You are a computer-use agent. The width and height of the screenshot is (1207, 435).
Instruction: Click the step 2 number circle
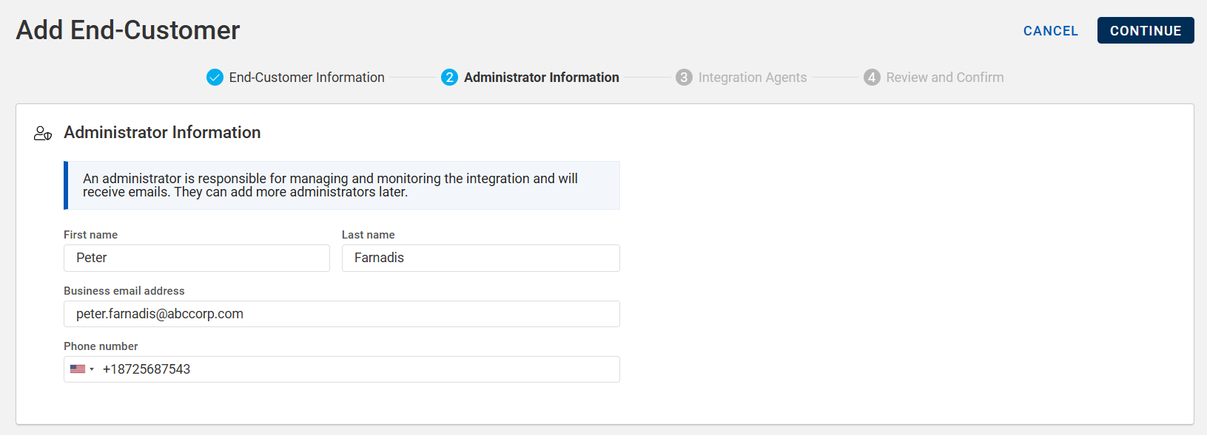pyautogui.click(x=449, y=78)
